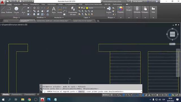181x102 pixels.
Task: Open the MUNICIPAL AMPLIAC drawing tab
Action: pos(52,21)
